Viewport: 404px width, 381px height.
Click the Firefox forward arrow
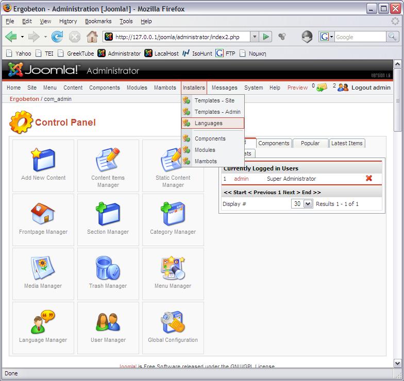click(34, 37)
